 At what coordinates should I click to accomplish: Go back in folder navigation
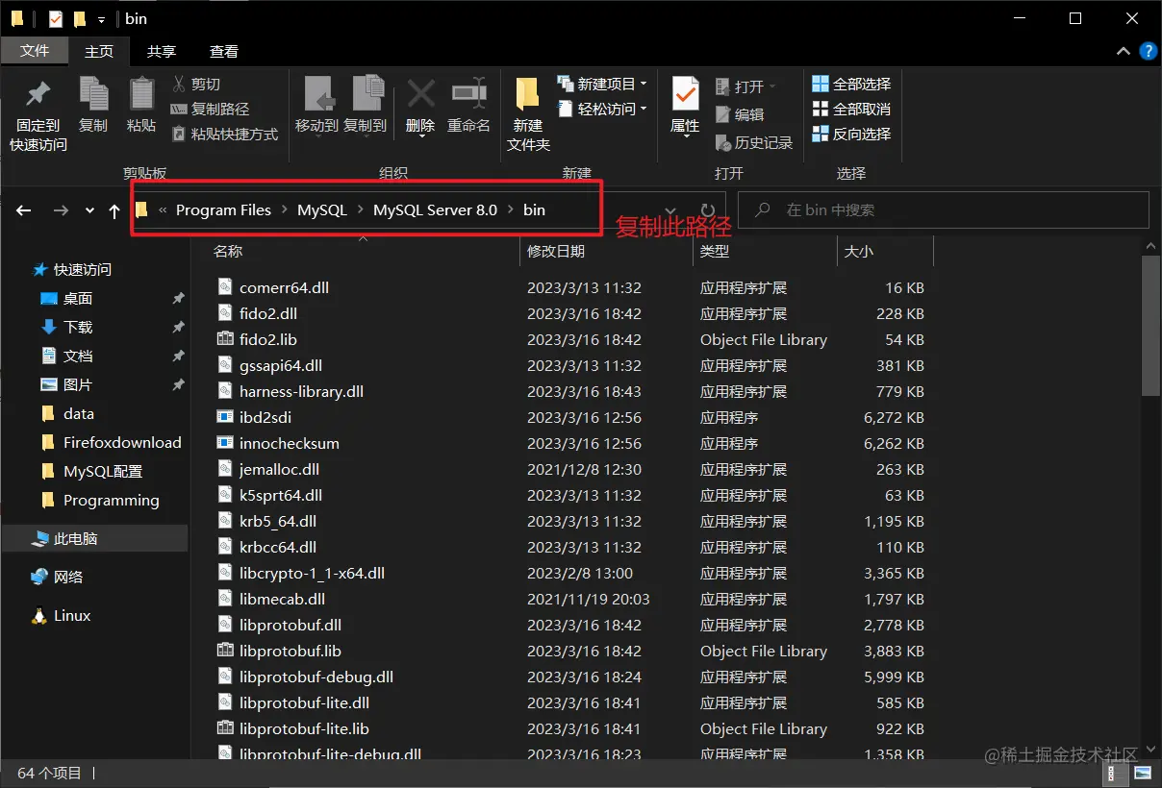(24, 210)
